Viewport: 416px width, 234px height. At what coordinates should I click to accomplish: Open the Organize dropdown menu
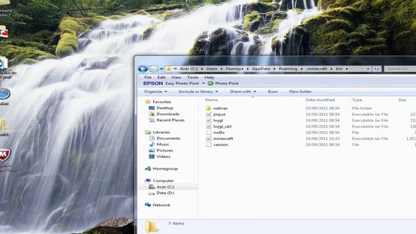155,92
